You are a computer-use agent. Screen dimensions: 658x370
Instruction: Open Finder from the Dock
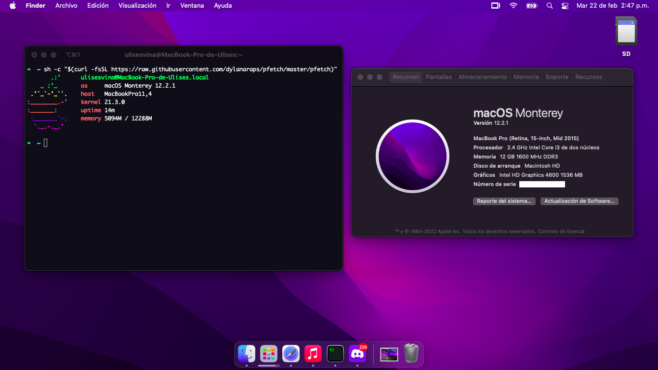[247, 354]
